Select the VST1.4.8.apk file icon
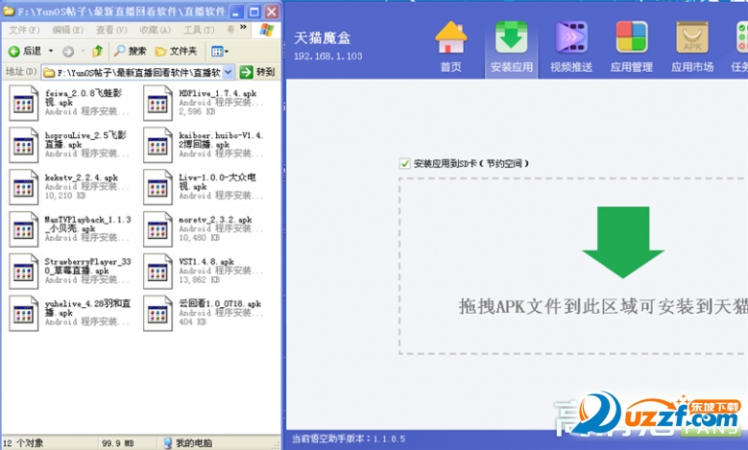This screenshot has height=450, width=748. click(x=157, y=272)
